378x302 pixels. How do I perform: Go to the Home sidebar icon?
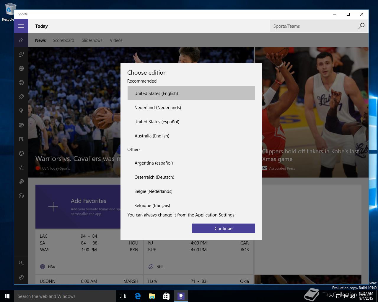pos(21,40)
